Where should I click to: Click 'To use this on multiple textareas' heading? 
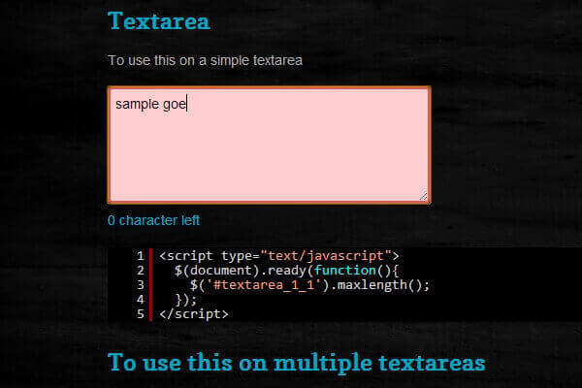296,364
